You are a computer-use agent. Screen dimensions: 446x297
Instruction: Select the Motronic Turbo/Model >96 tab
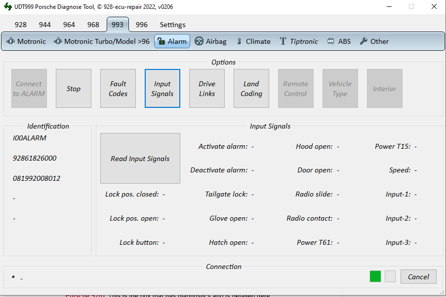(101, 41)
